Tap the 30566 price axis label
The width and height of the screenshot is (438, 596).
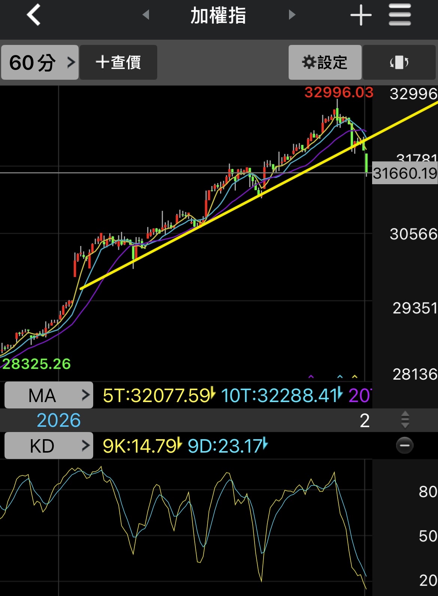(x=414, y=234)
